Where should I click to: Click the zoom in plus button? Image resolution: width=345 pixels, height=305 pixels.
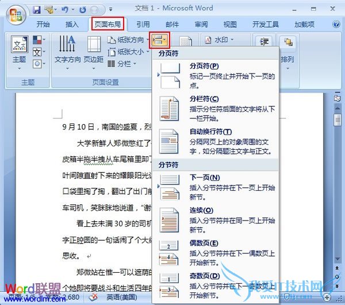point(327,298)
